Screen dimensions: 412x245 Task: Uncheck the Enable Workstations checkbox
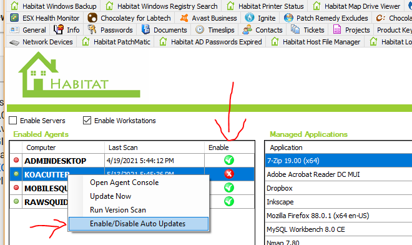pyautogui.click(x=87, y=121)
